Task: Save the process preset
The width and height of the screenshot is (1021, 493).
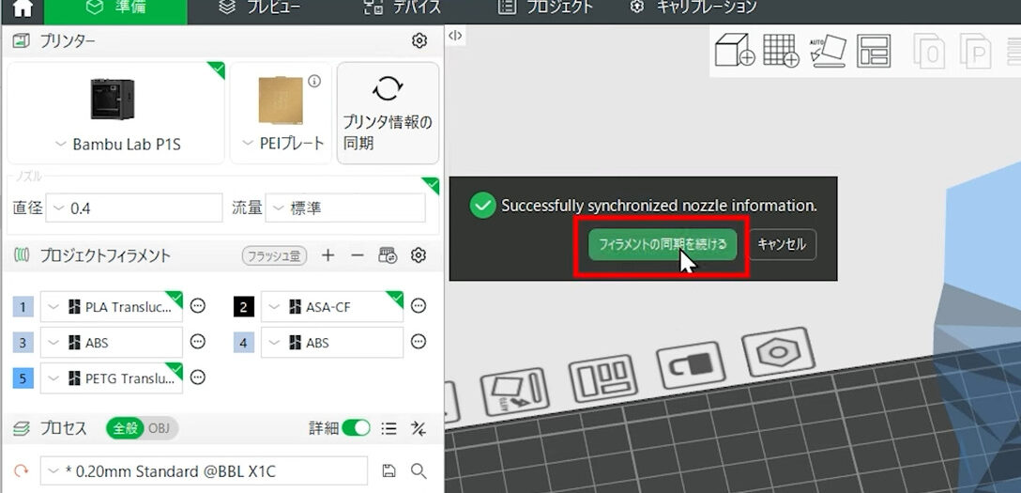Action: (389, 470)
